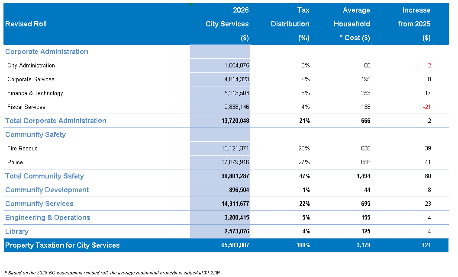Click the 'Corporate Services' row label
Screen dimensions: 458x277
coord(31,80)
